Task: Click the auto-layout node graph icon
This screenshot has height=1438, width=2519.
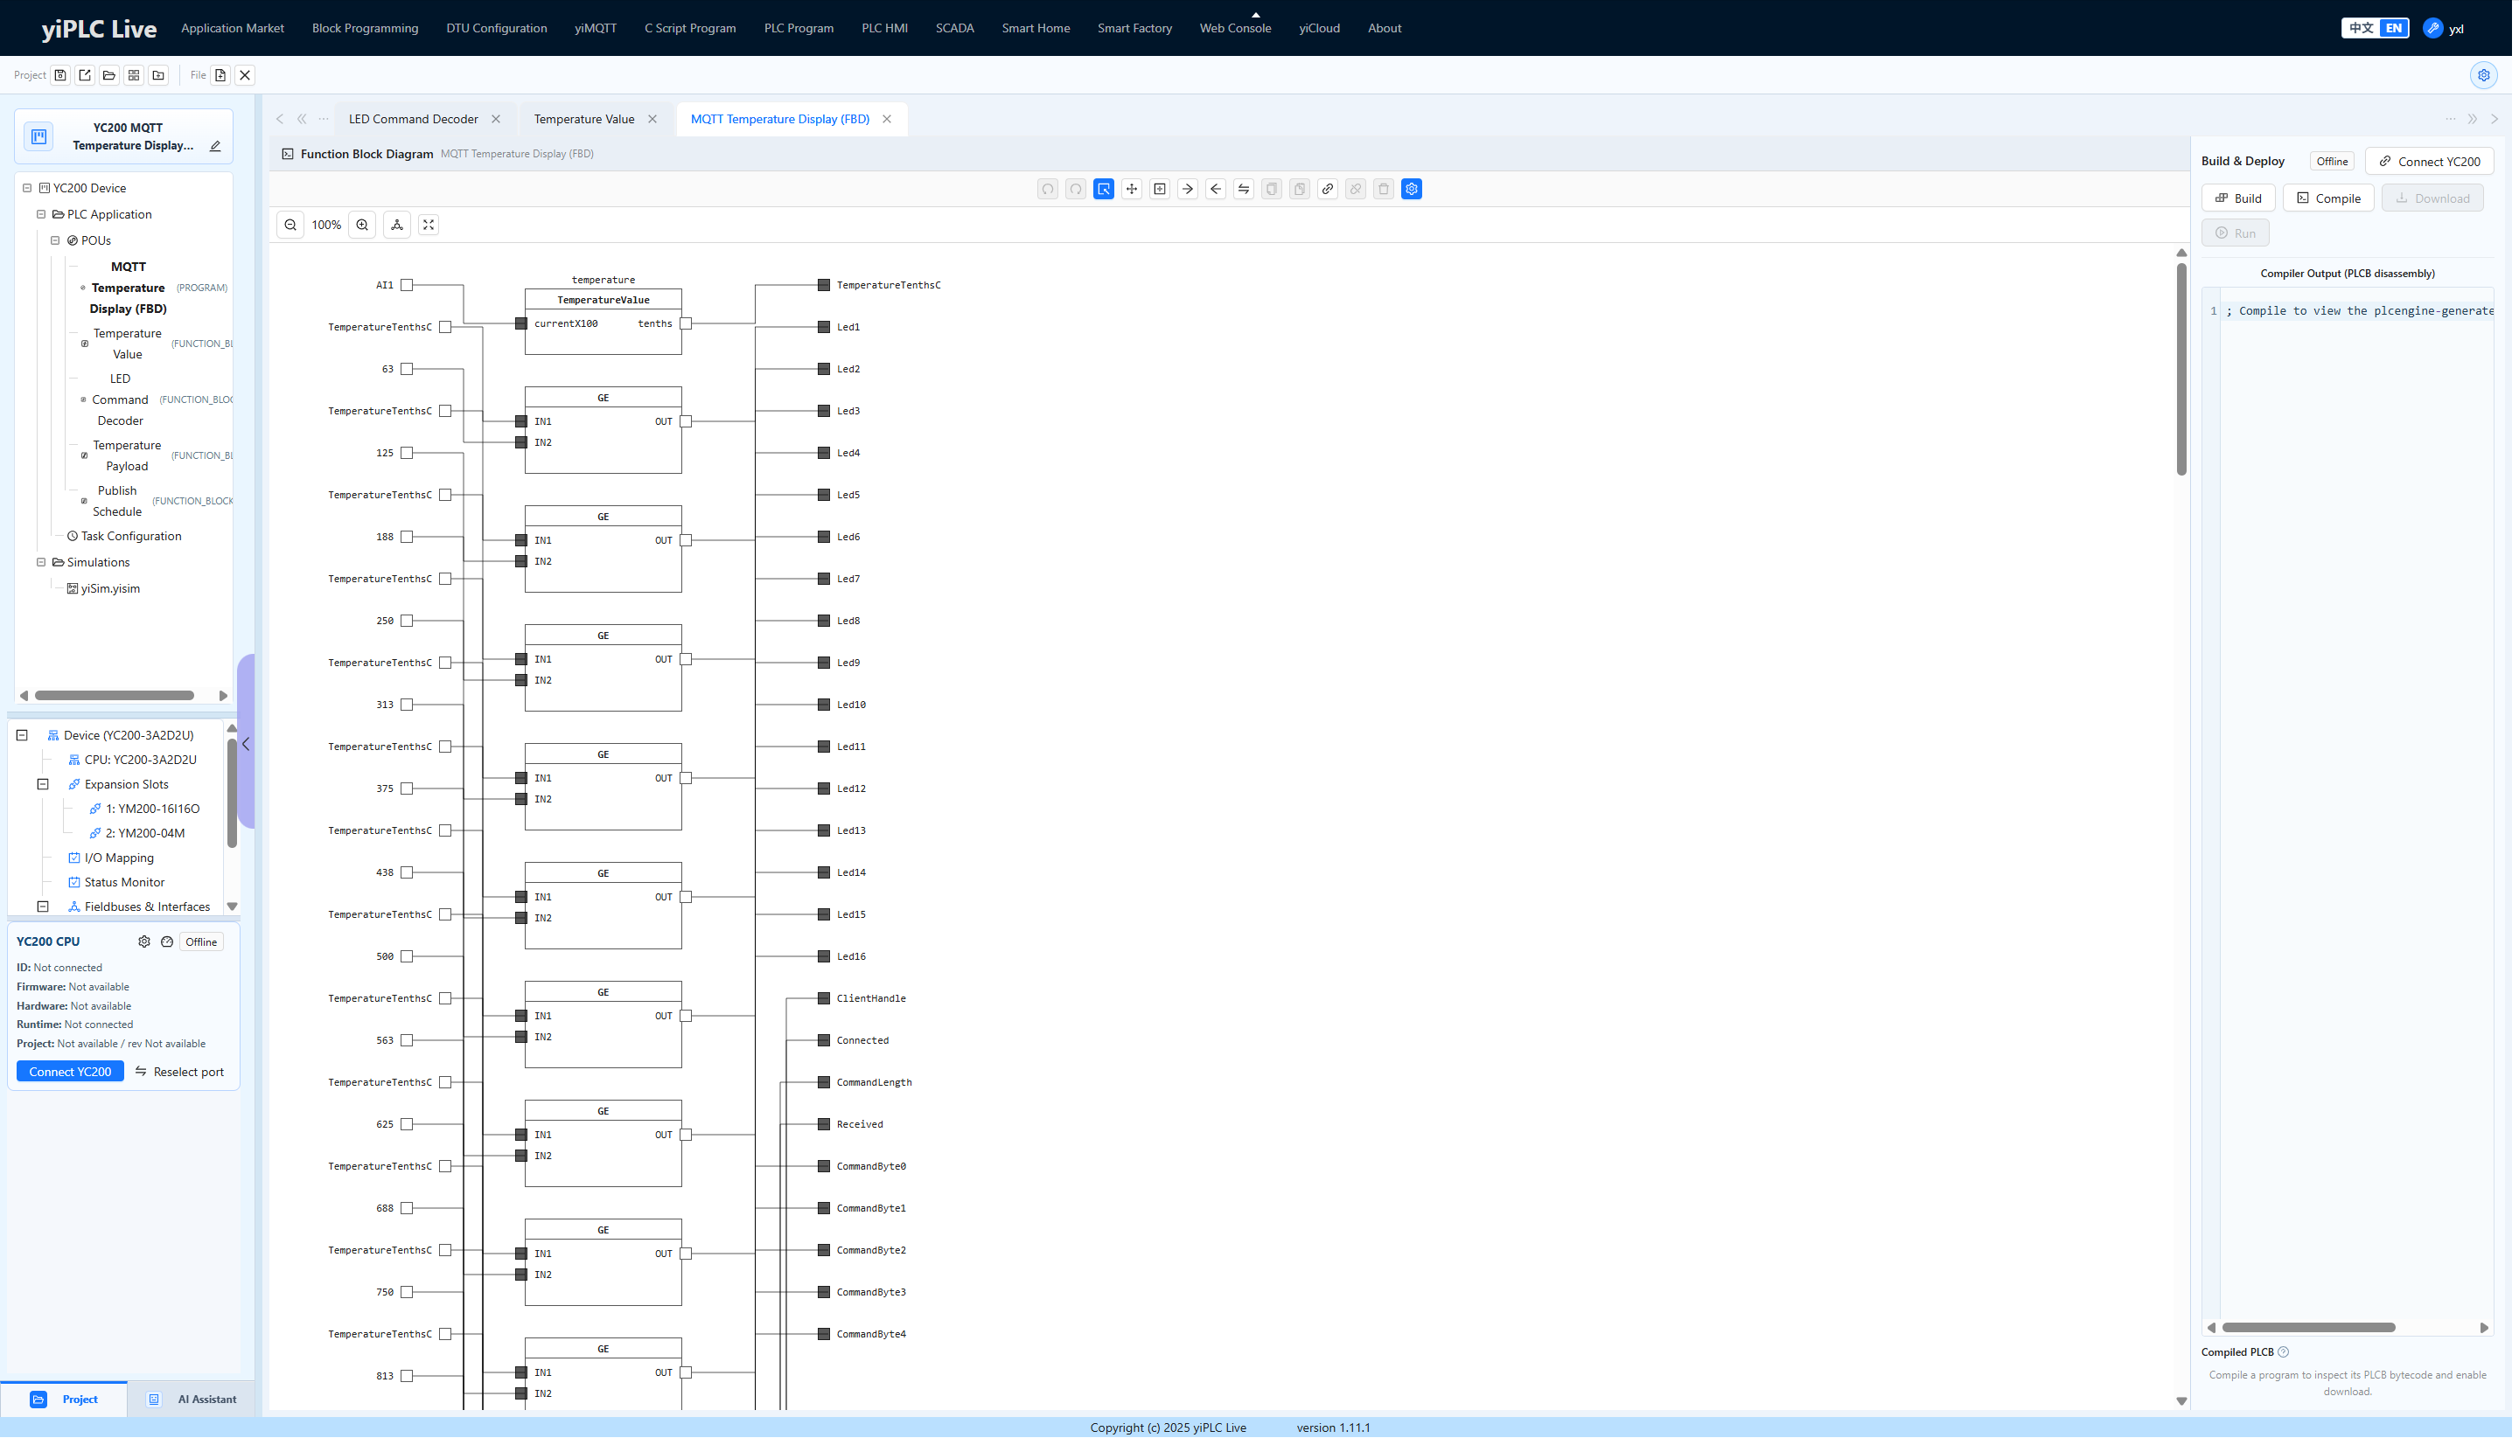Action: pyautogui.click(x=397, y=226)
